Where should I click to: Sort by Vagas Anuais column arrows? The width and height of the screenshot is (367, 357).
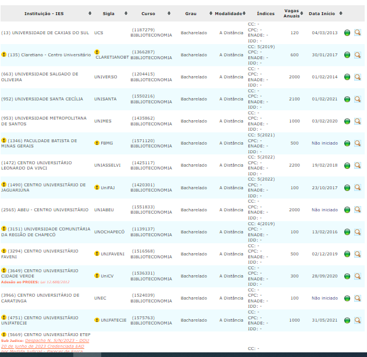[x=302, y=13]
